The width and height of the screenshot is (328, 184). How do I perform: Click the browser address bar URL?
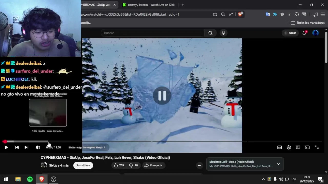130,15
